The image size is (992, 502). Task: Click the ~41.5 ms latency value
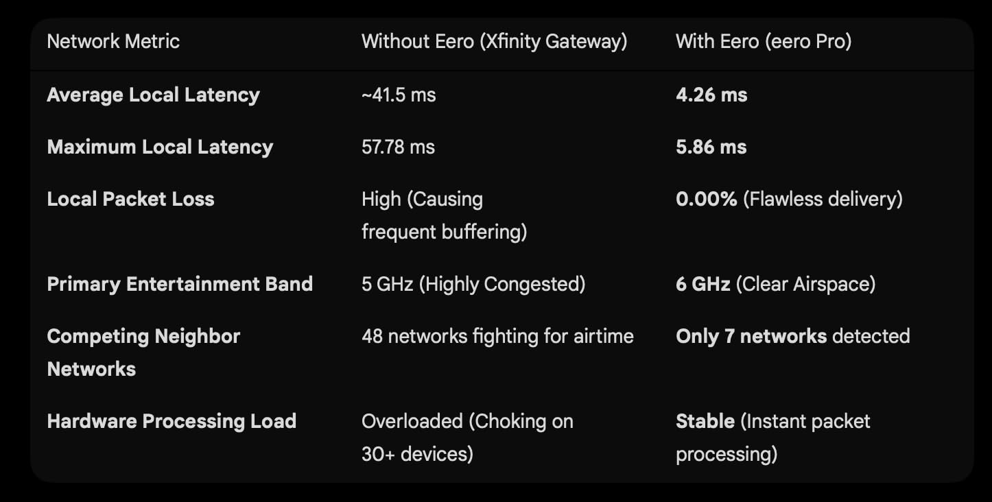pos(399,95)
